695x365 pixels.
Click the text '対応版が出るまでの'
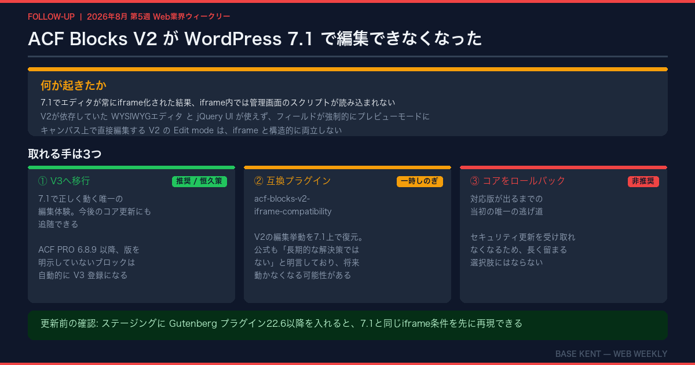507,199
